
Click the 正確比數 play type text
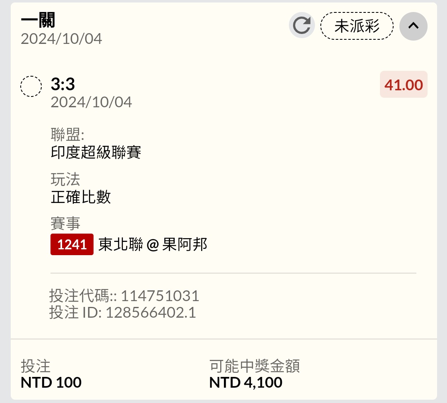[x=81, y=197]
